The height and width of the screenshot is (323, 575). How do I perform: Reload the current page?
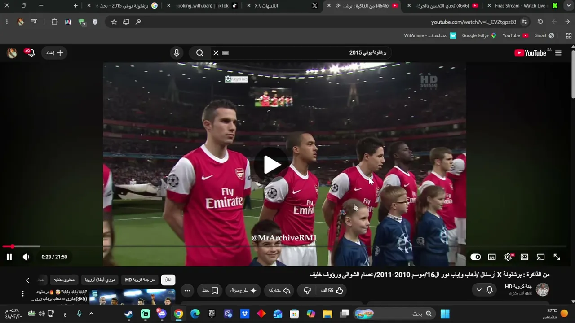[x=540, y=22]
